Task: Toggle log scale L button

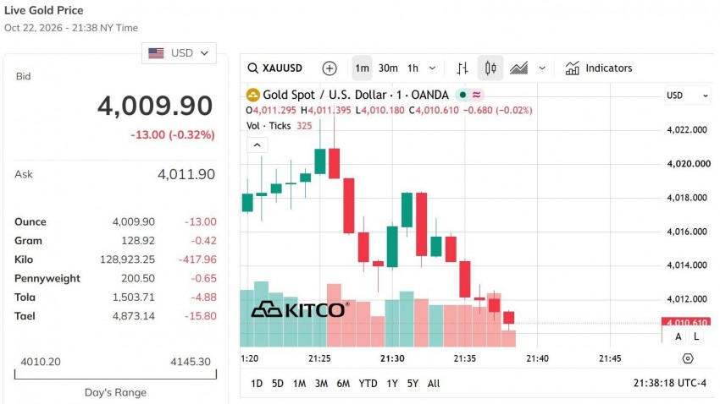Action: [x=696, y=336]
